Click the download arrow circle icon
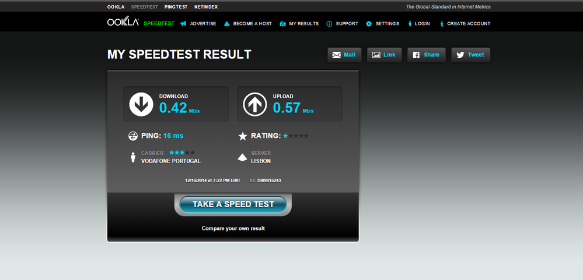 [x=141, y=104]
